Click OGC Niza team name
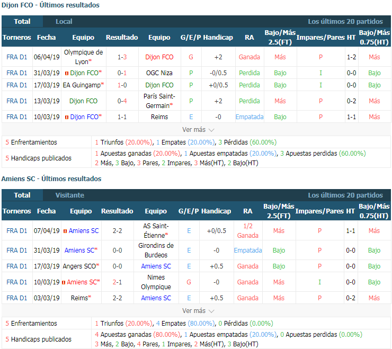The width and height of the screenshot is (392, 349). click(159, 73)
